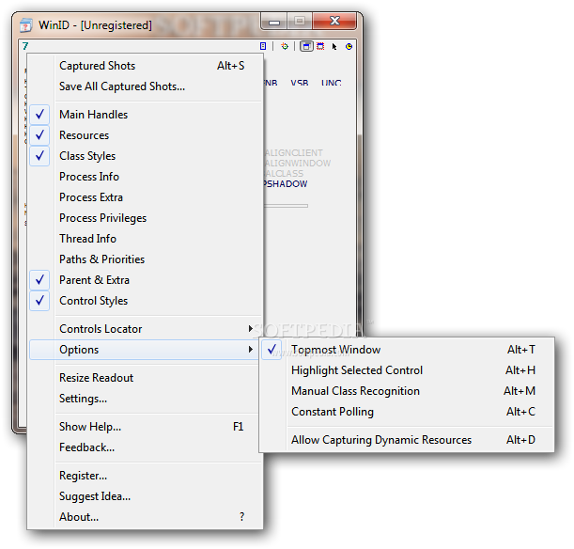Viewport: 574px width, 549px height.
Task: Click the PSHADOW class style text
Action: coord(286,184)
